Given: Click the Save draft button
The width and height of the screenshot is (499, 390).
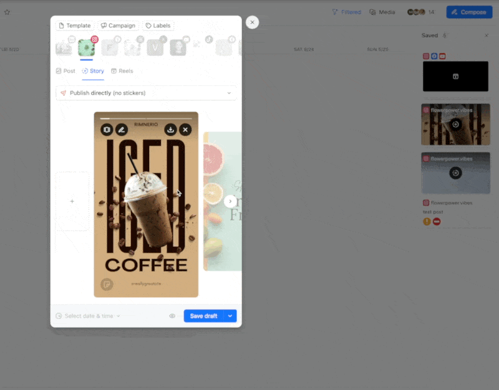Looking at the screenshot, I should click(203, 316).
